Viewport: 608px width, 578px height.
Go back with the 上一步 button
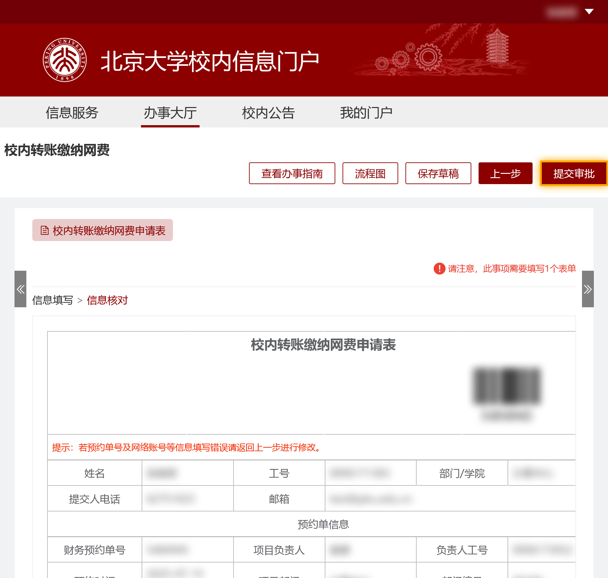(x=505, y=173)
